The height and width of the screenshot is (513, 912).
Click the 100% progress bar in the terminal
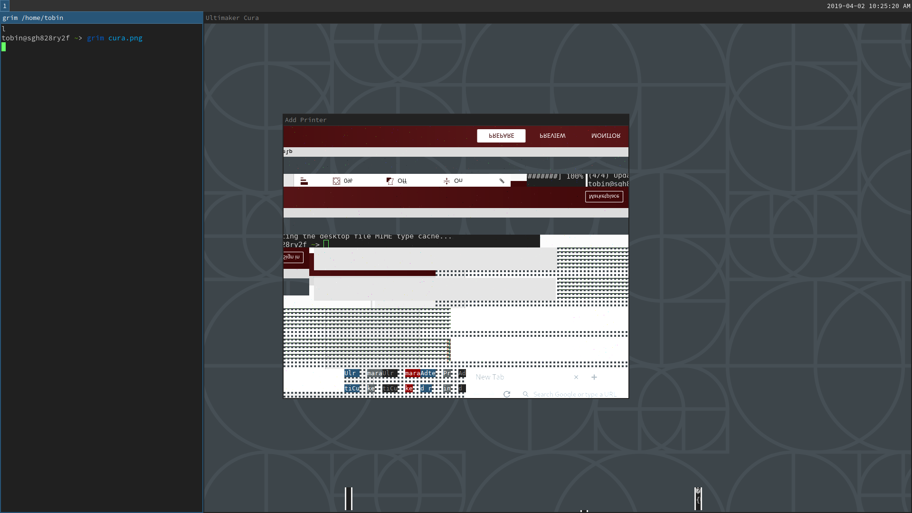click(558, 176)
